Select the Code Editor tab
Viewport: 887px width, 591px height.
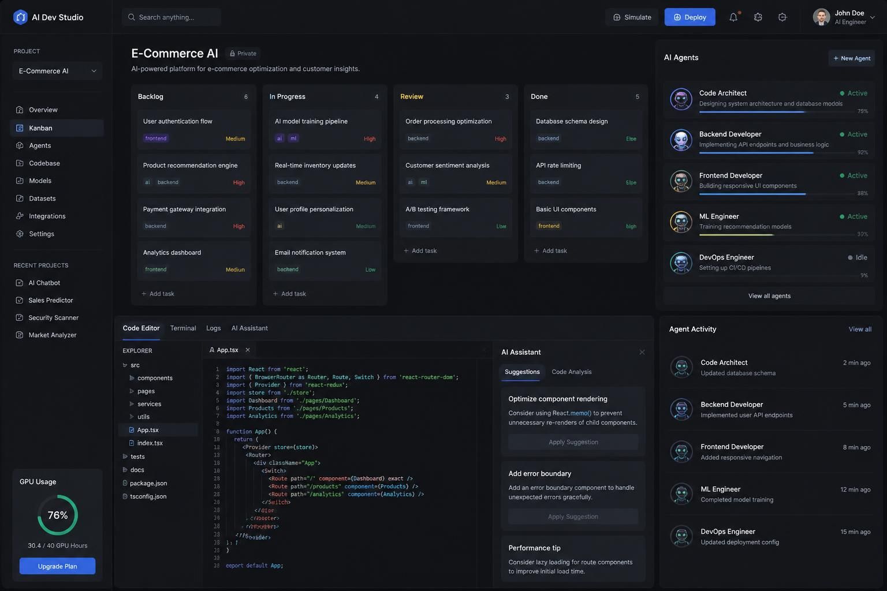coord(141,328)
